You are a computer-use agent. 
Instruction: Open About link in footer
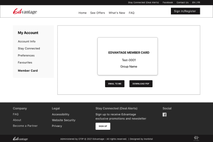point(17,120)
